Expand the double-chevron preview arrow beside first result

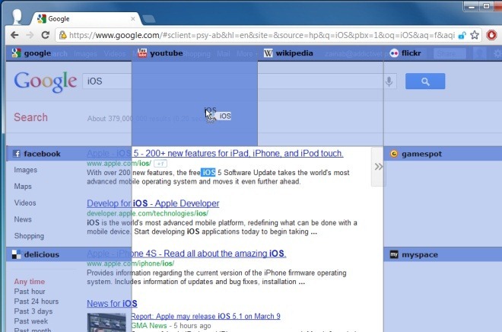tap(379, 166)
